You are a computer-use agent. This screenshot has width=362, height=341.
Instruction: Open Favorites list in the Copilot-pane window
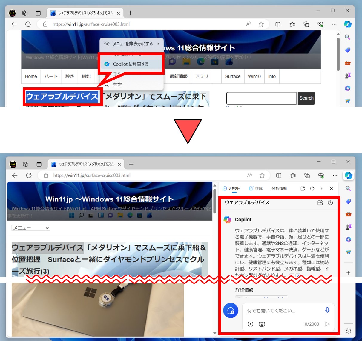pos(293,175)
